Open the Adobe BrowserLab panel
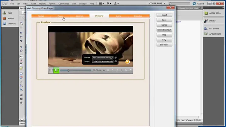 [213, 13]
